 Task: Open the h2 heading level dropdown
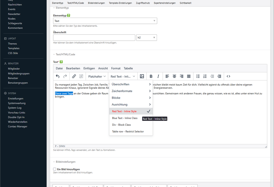click(146, 38)
